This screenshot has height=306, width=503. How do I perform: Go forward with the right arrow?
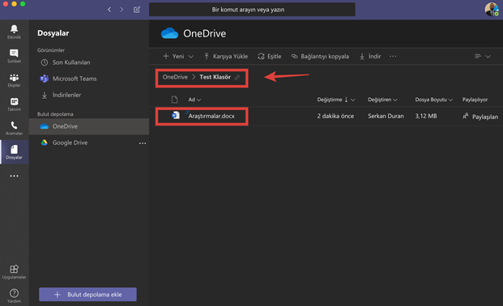tap(121, 10)
